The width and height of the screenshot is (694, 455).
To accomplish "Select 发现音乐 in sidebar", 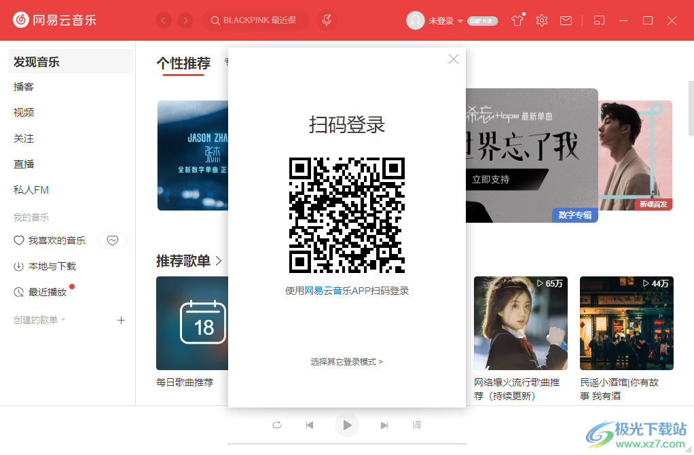I will (x=71, y=62).
